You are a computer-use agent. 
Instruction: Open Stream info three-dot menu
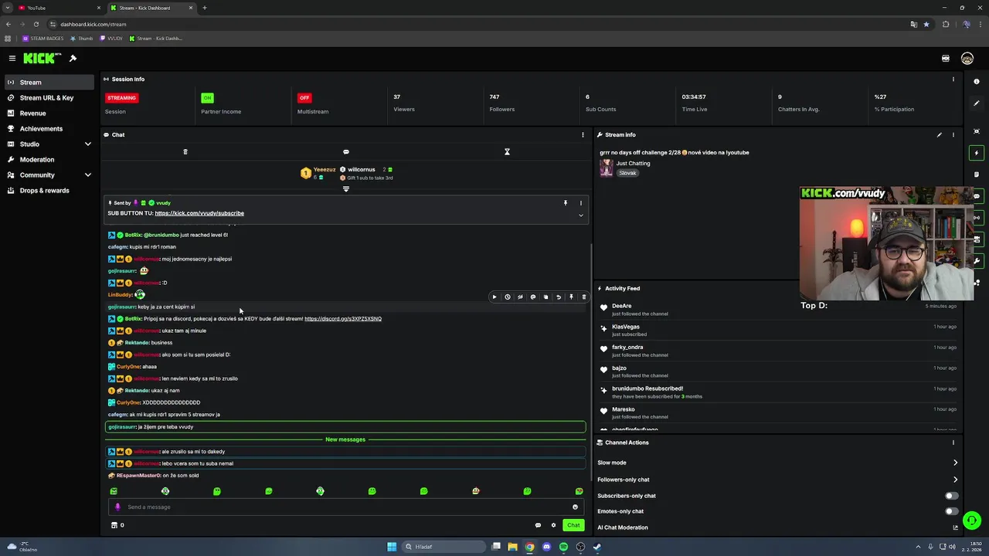[x=953, y=134]
